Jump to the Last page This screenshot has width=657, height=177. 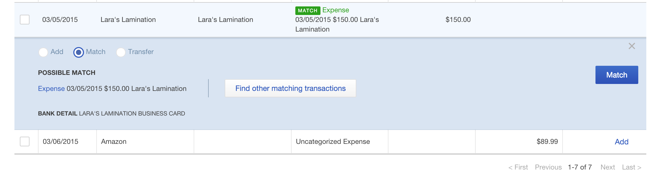631,167
